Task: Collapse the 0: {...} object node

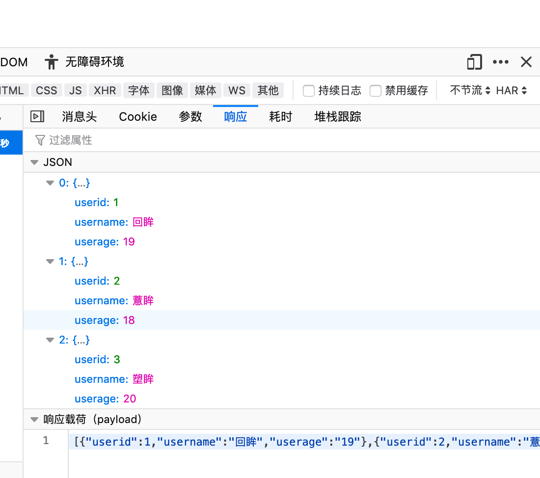Action: [x=50, y=183]
